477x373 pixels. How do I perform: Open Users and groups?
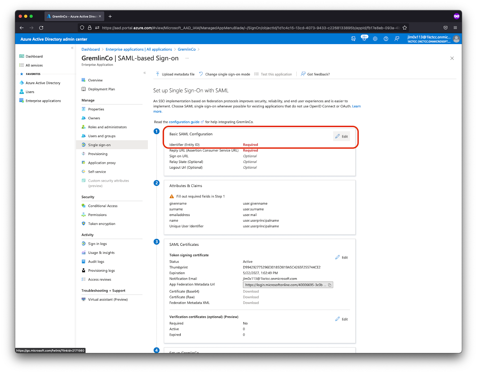102,136
